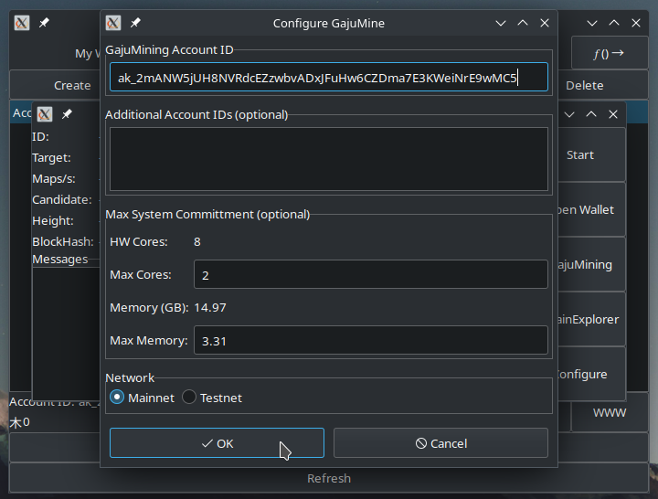Focus the Max Cores input field
The height and width of the screenshot is (499, 658).
pos(370,275)
